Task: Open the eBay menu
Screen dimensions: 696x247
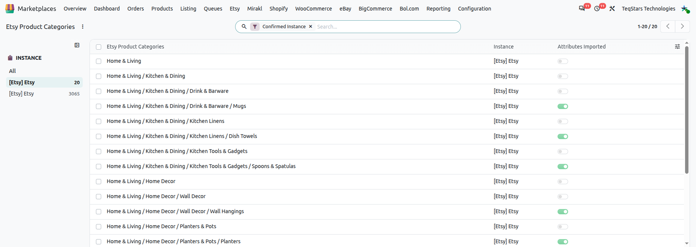Action: (x=345, y=9)
